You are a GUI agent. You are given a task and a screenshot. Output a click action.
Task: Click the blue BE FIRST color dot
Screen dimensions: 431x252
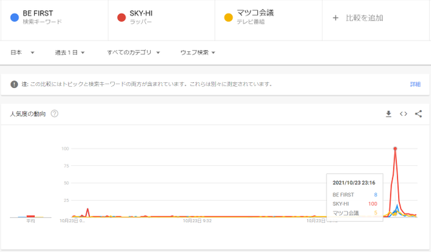(15, 17)
